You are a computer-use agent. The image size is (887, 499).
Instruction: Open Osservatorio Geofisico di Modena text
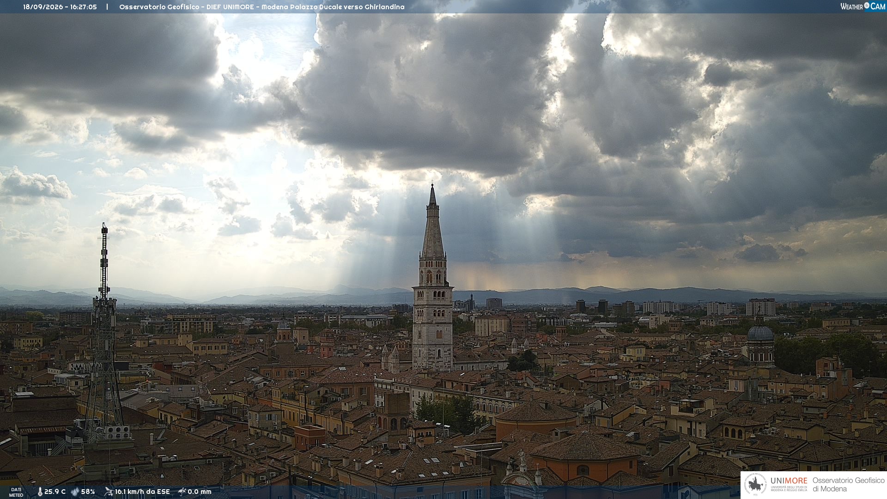pos(849,484)
